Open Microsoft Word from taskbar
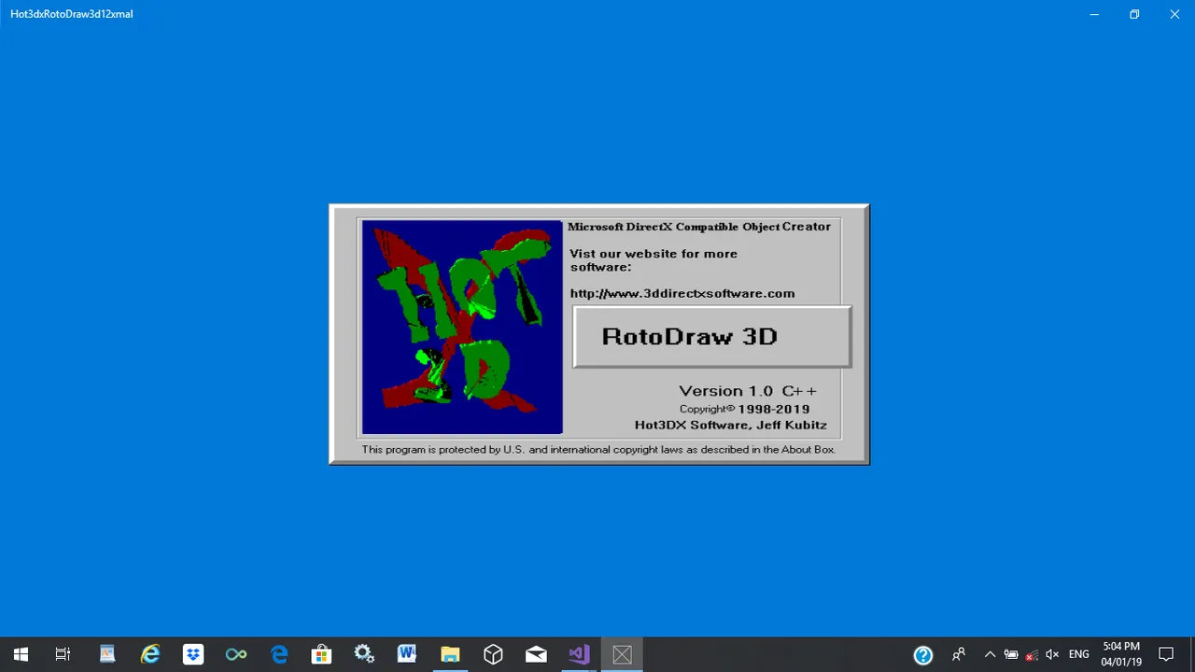 [x=407, y=654]
